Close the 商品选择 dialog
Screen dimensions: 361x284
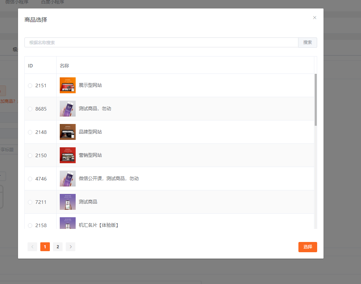point(314,18)
